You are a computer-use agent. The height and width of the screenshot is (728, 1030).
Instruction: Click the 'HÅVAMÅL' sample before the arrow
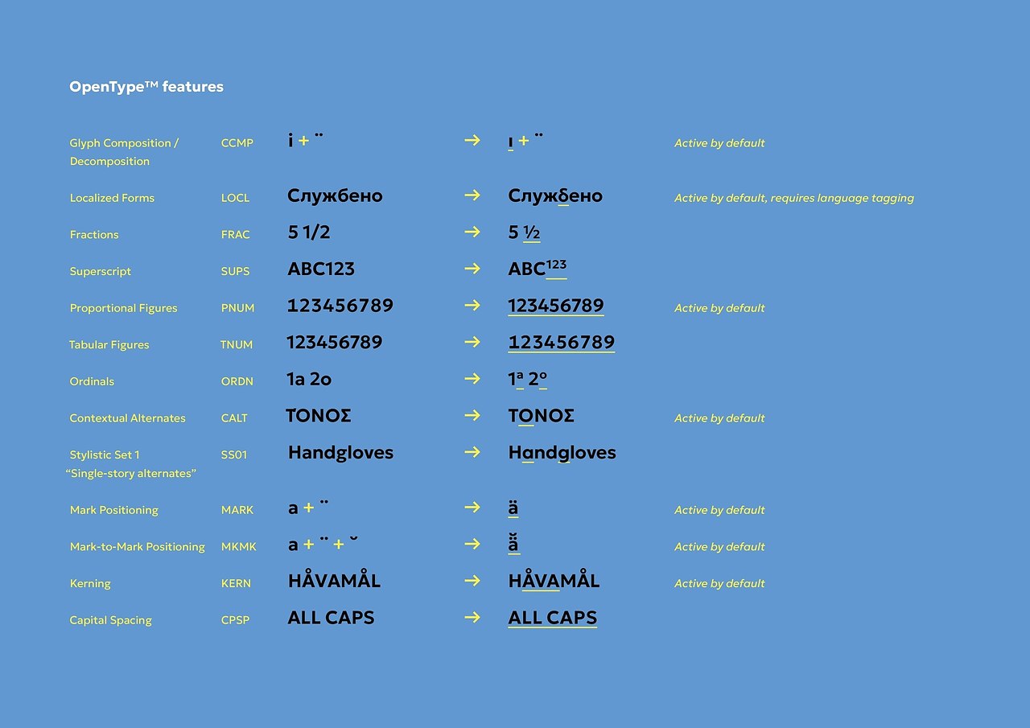[334, 580]
